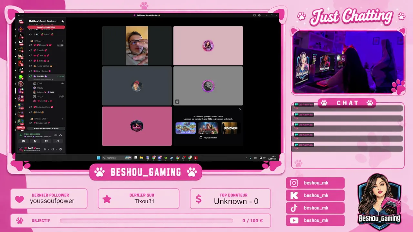Toggle camera on in voice panel

click(24, 141)
